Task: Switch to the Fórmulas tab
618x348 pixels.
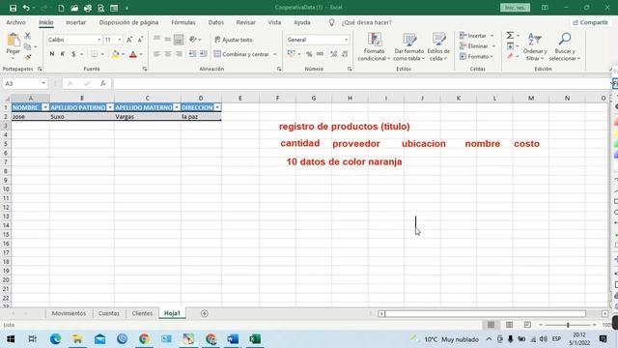Action: coord(183,22)
